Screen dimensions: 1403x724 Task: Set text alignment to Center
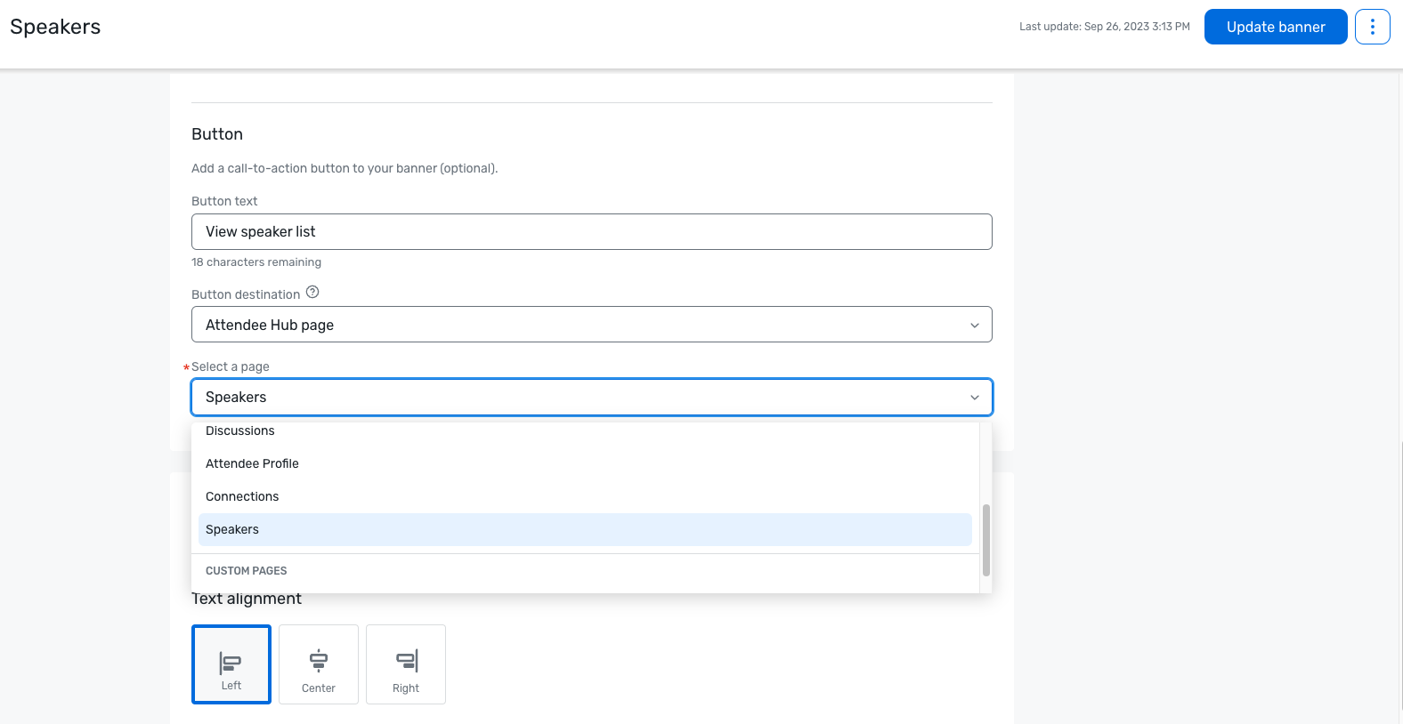(319, 664)
